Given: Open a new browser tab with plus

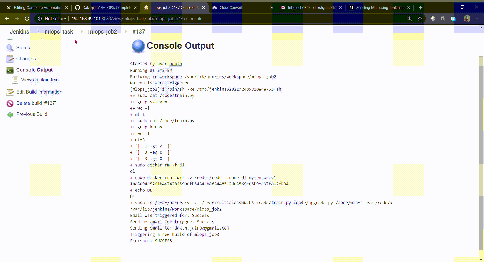Looking at the screenshot, I should point(420,8).
